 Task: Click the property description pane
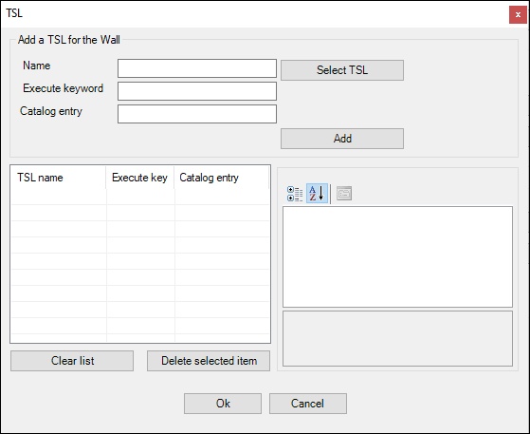(x=397, y=338)
